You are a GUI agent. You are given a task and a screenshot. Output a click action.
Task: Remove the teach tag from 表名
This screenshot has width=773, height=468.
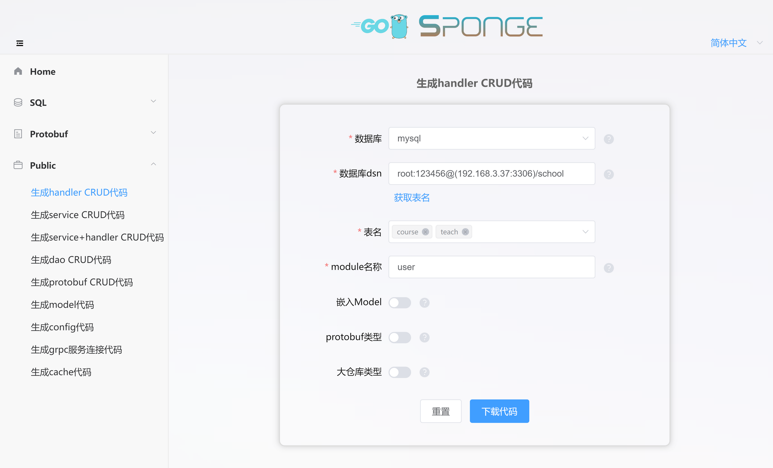pos(465,232)
